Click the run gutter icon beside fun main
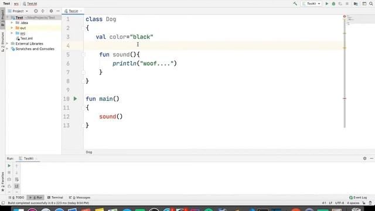375x211 pixels. click(x=76, y=98)
